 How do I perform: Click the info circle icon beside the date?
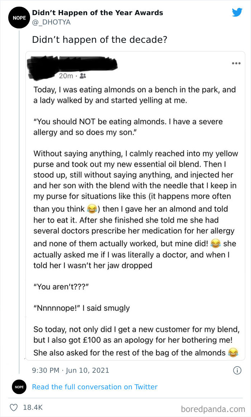point(237,370)
